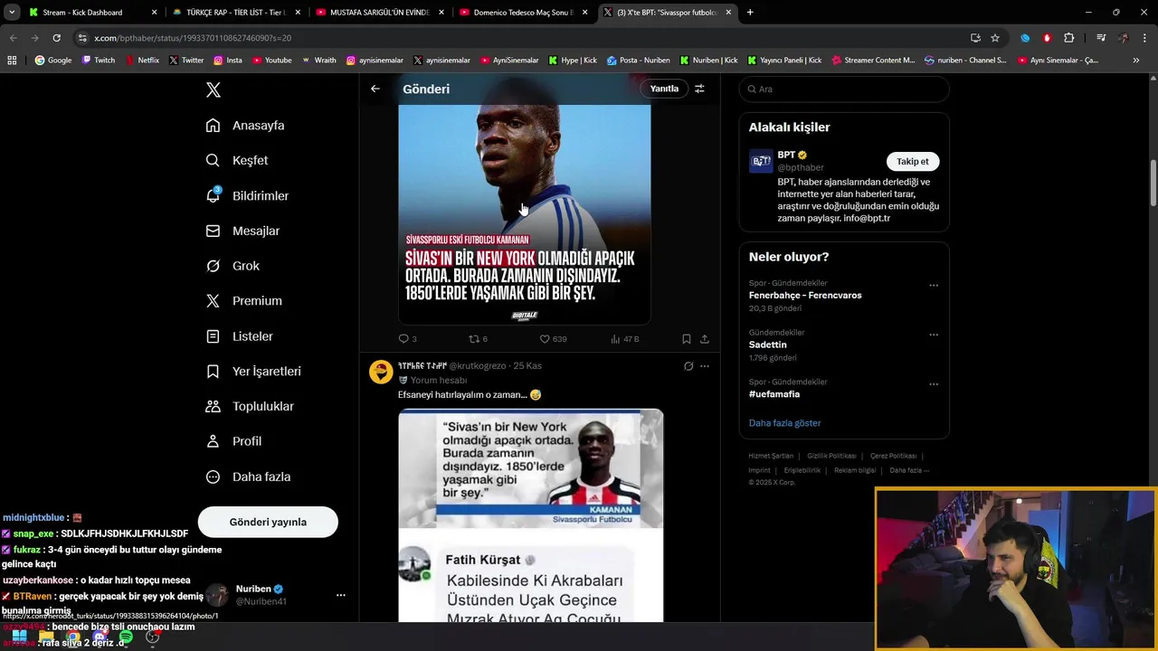Open Youtube bookmark
Image resolution: width=1158 pixels, height=651 pixels.
click(x=272, y=61)
